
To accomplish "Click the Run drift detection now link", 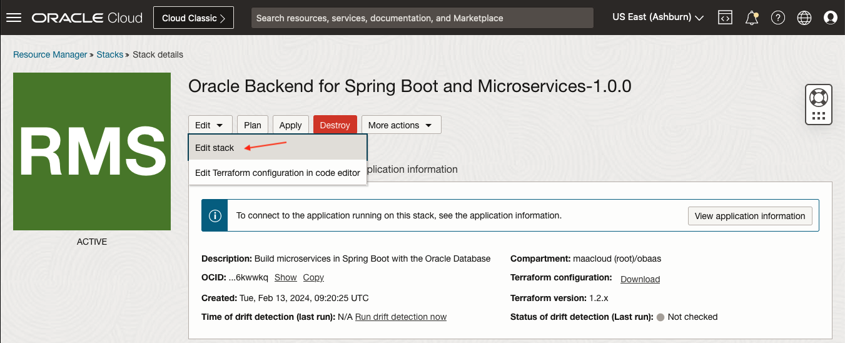I will click(x=400, y=317).
